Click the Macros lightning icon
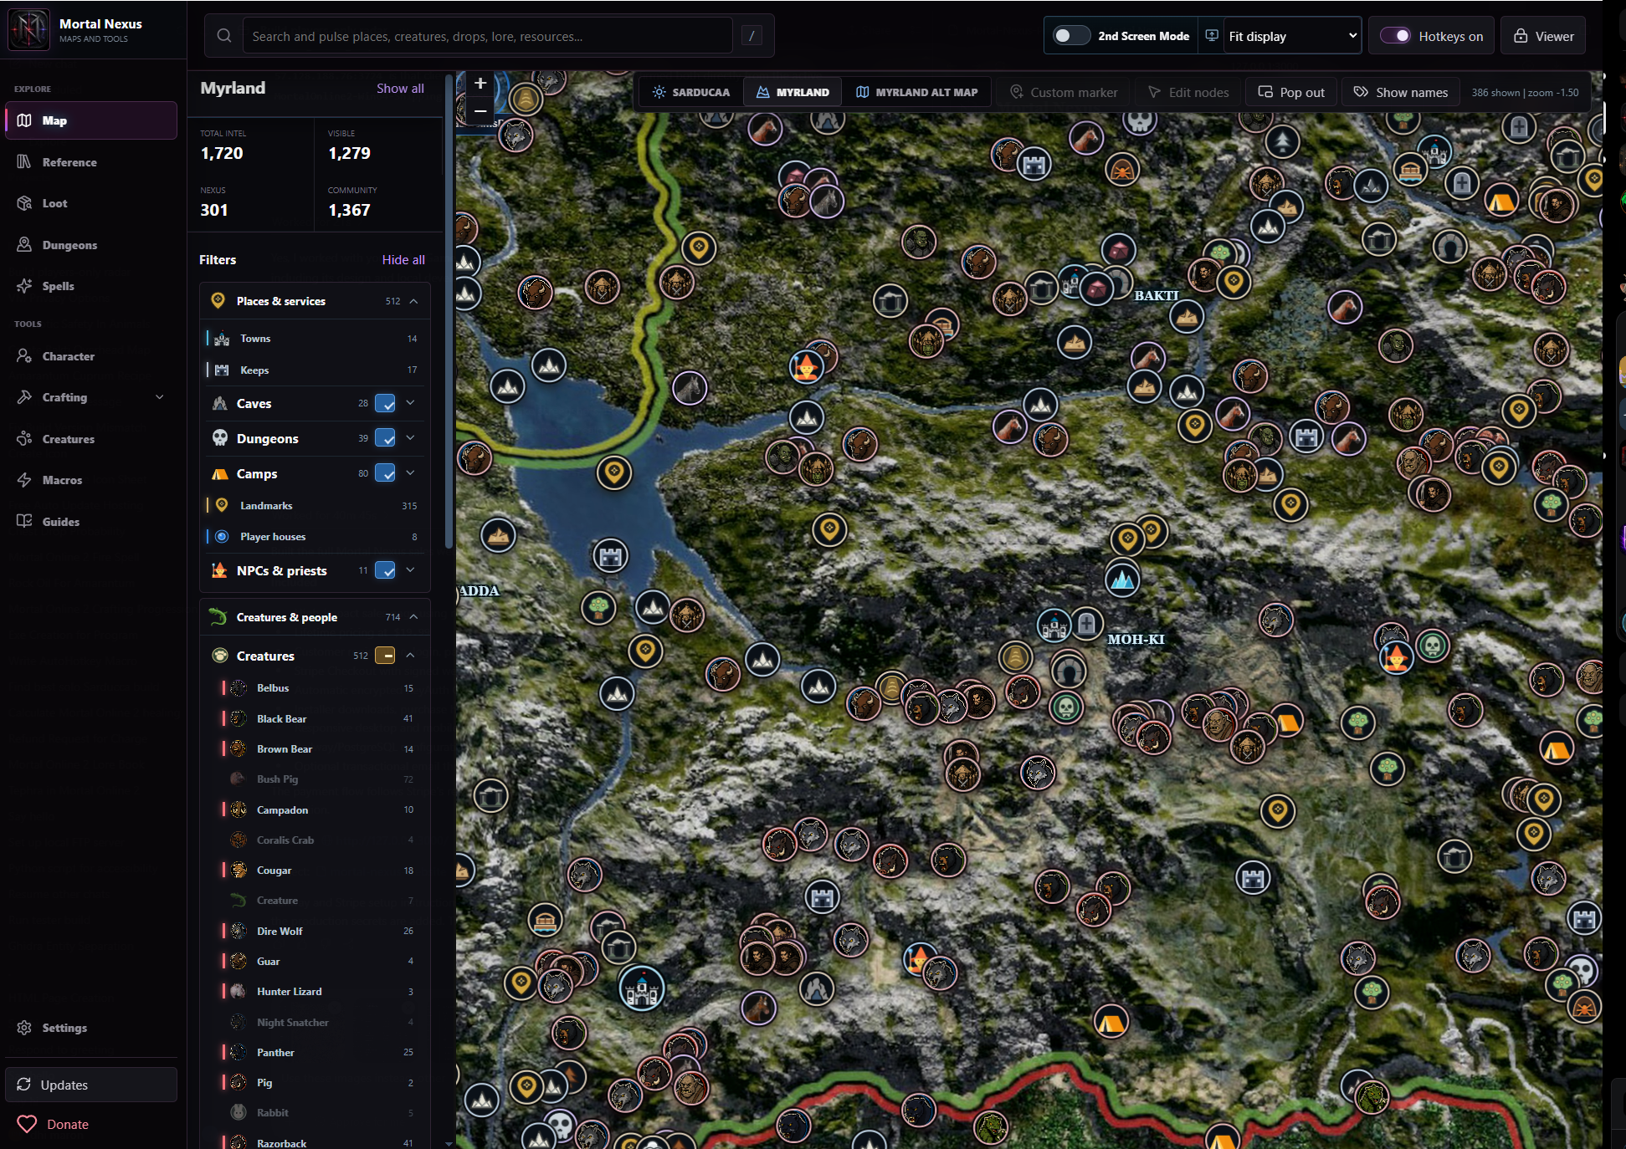 (x=24, y=480)
